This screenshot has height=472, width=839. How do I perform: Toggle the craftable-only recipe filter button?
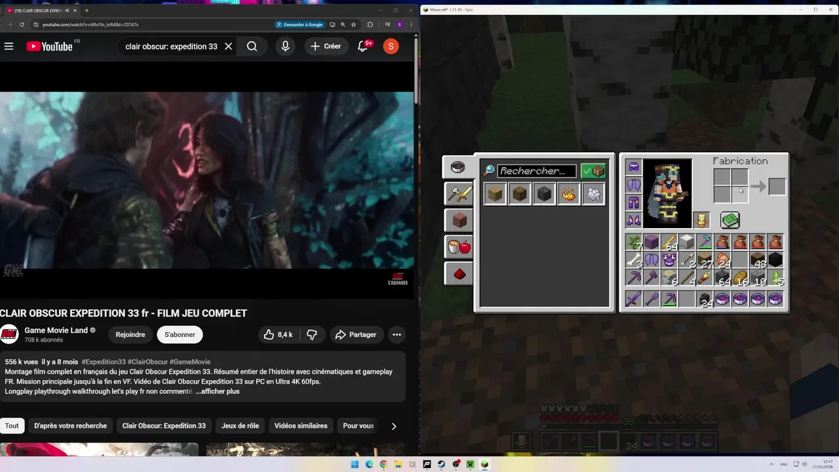(593, 171)
